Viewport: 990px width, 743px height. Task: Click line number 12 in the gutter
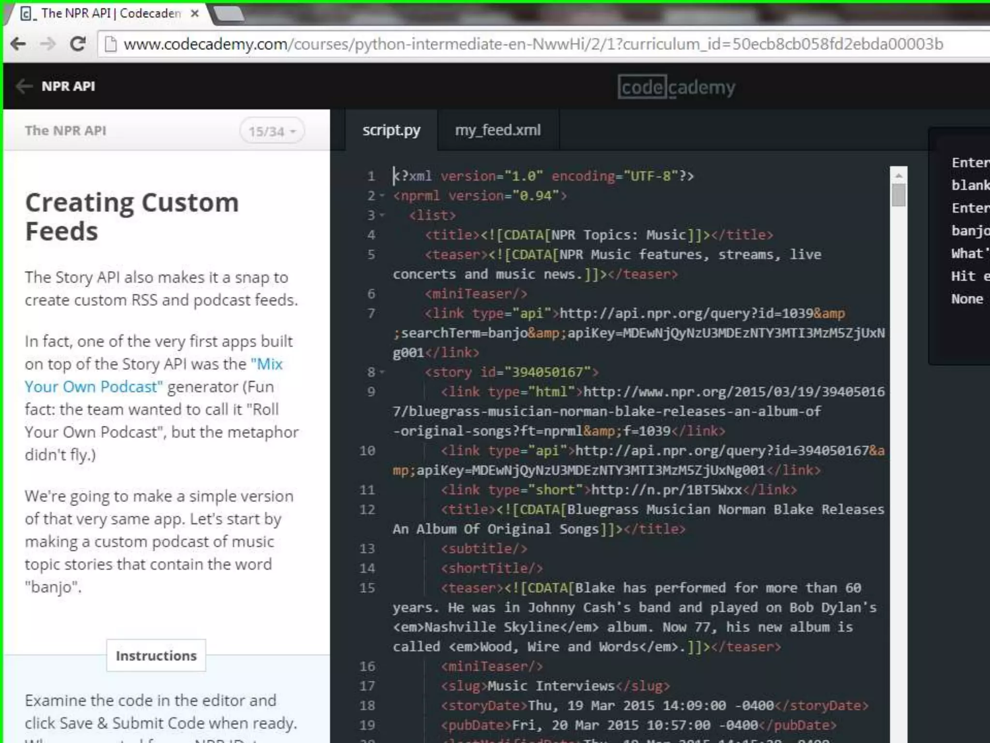(x=367, y=509)
